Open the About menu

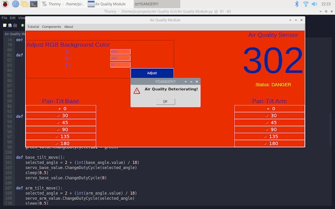68,27
